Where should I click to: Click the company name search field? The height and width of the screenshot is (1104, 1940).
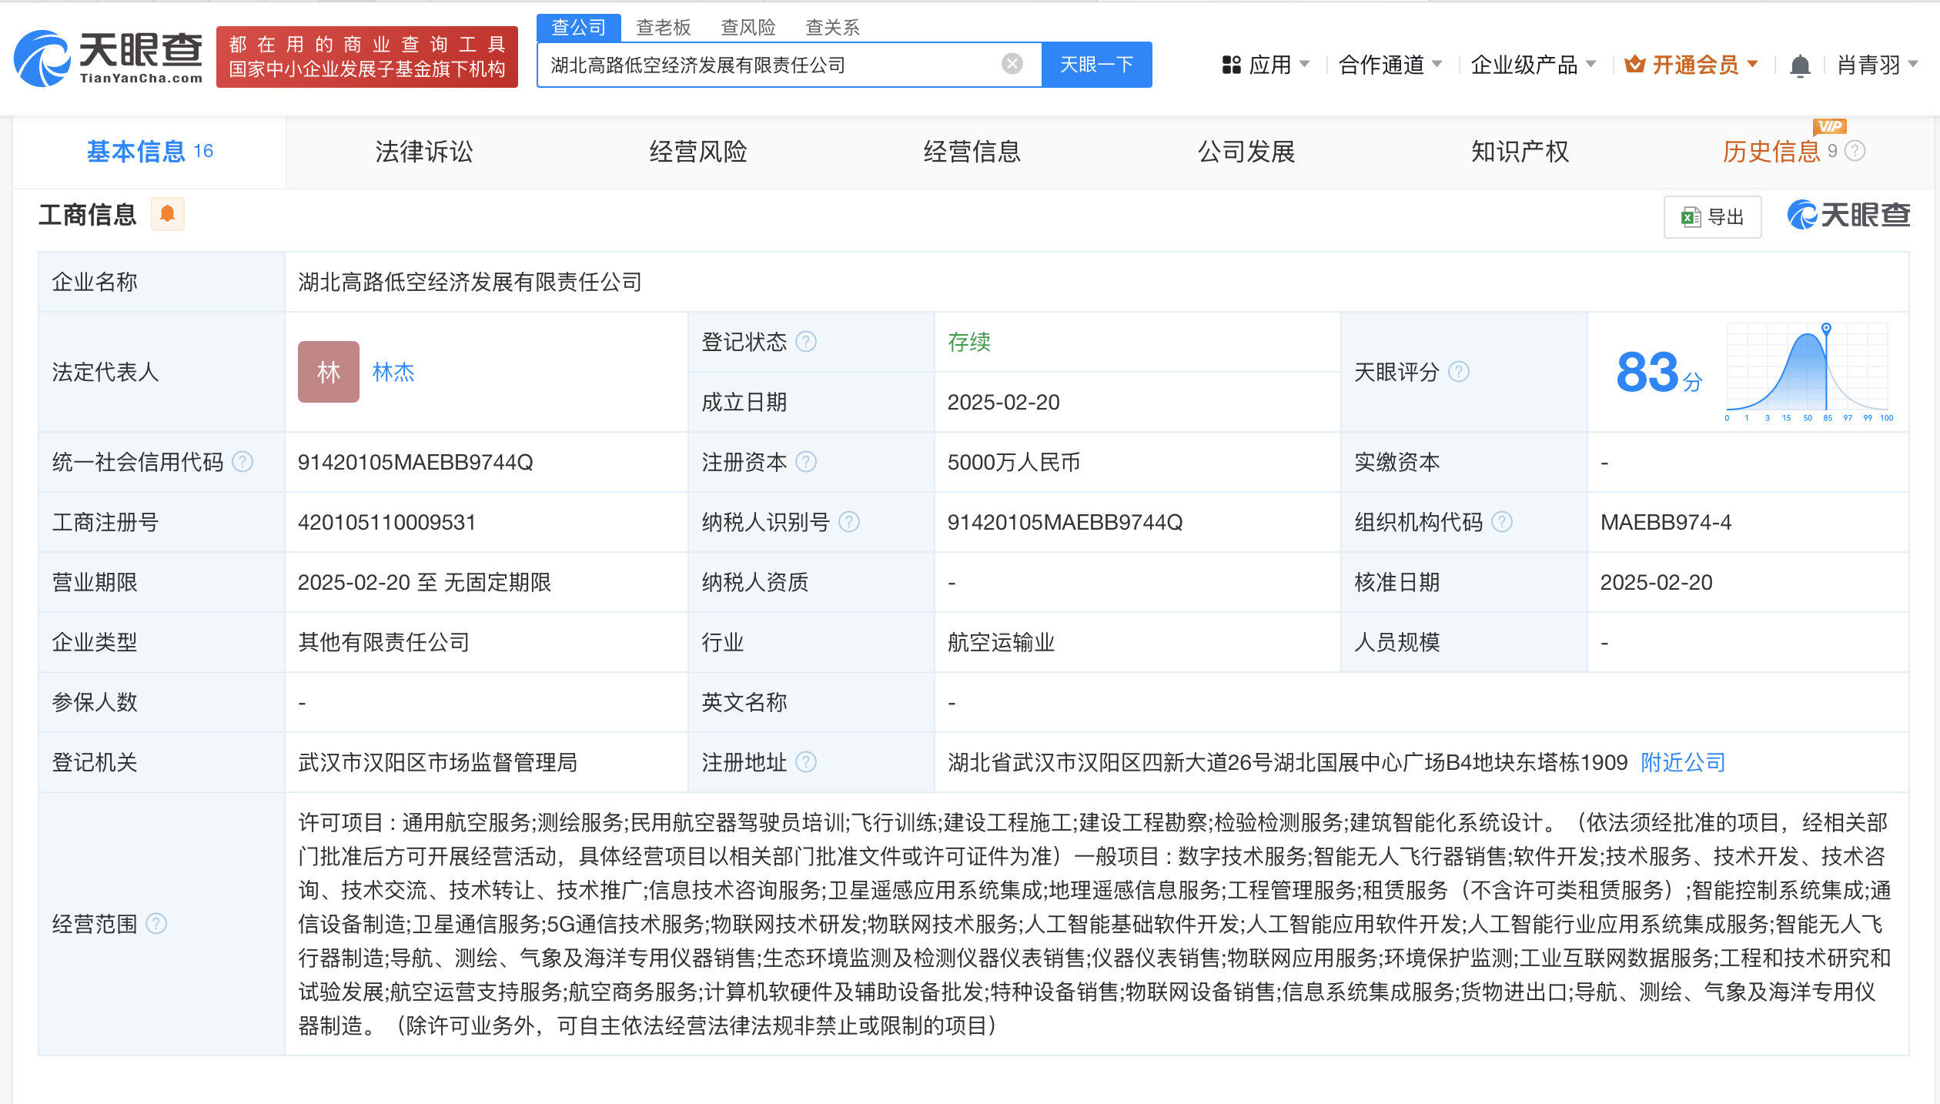point(770,65)
